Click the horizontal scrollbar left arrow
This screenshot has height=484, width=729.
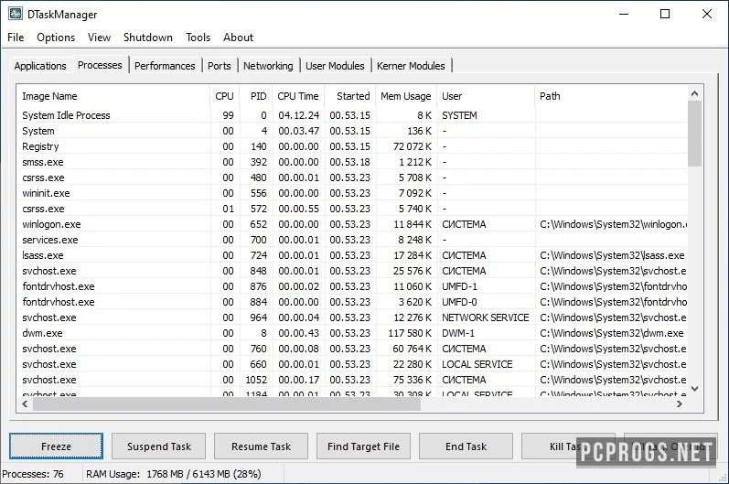click(25, 404)
